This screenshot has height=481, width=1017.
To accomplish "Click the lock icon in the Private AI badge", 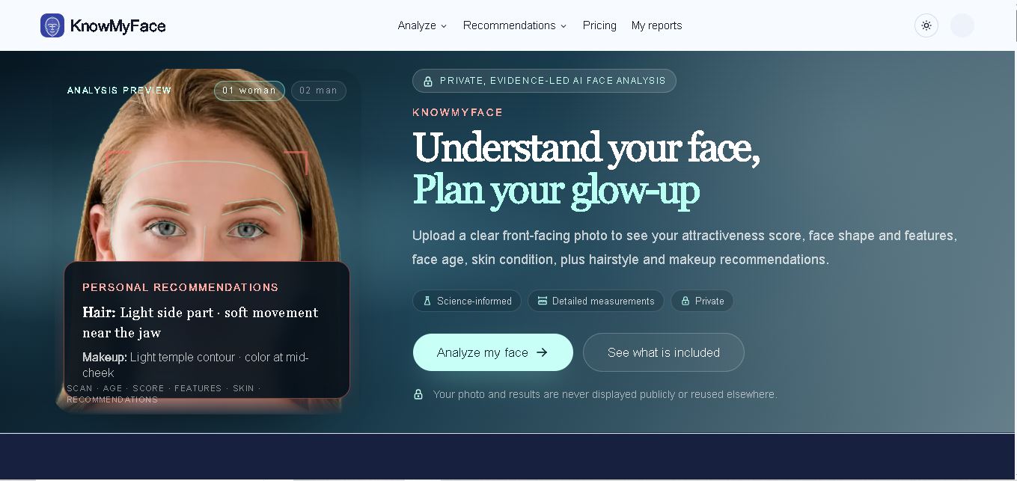I will [428, 81].
